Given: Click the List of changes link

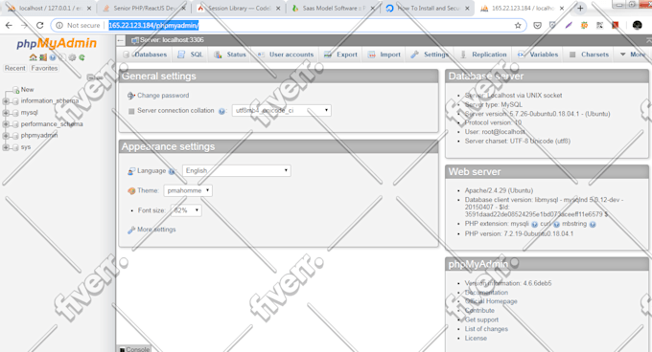Looking at the screenshot, I should click(486, 329).
